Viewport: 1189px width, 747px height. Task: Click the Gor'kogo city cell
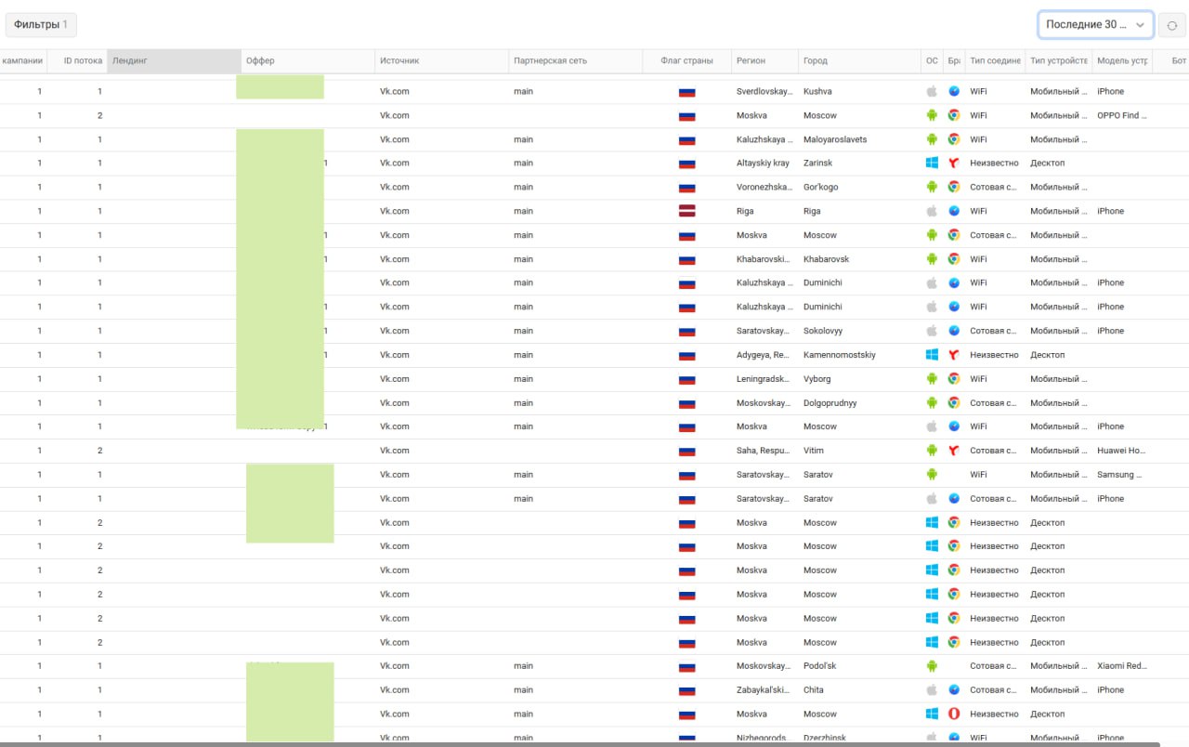point(820,187)
